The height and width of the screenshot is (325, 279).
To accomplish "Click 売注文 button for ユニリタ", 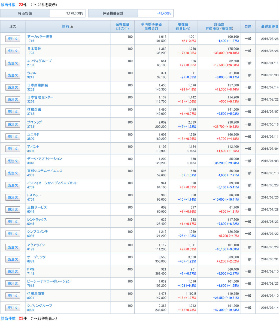I will click(x=13, y=137).
